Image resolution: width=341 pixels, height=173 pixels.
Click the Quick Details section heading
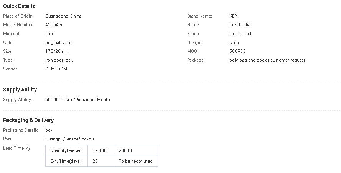click(19, 6)
